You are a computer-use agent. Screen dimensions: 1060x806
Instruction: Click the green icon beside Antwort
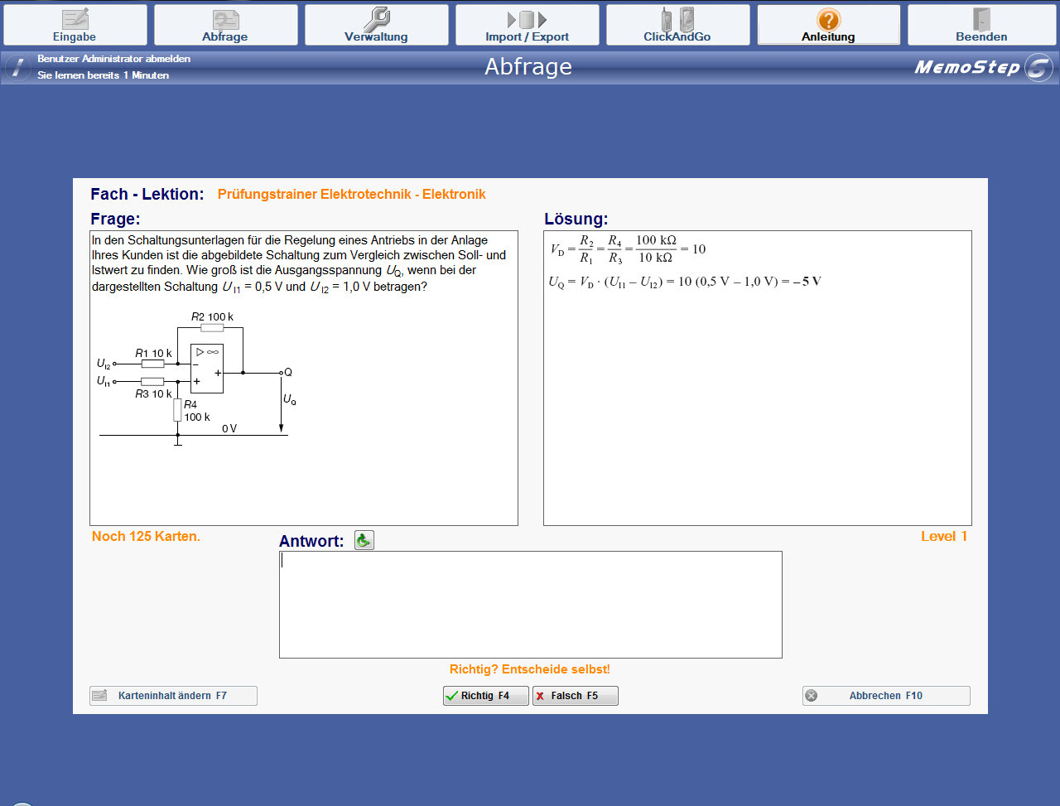coord(364,541)
